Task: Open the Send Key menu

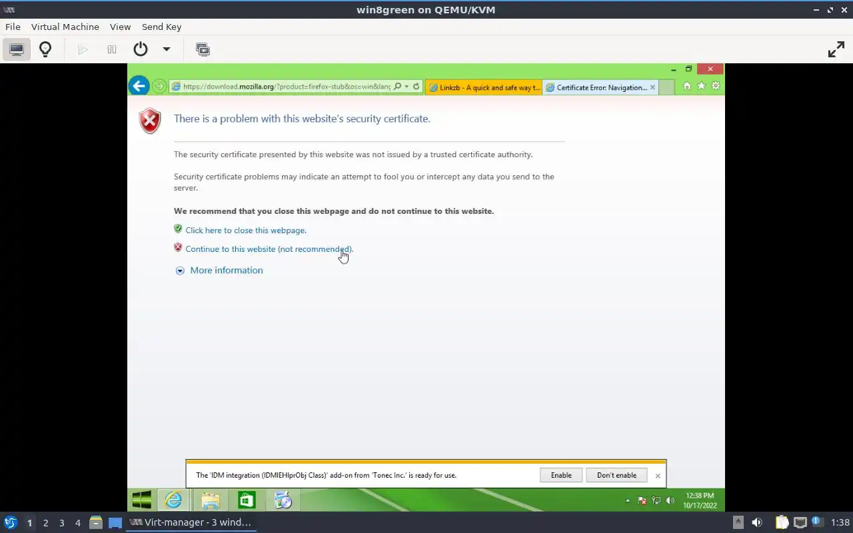Action: tap(161, 27)
